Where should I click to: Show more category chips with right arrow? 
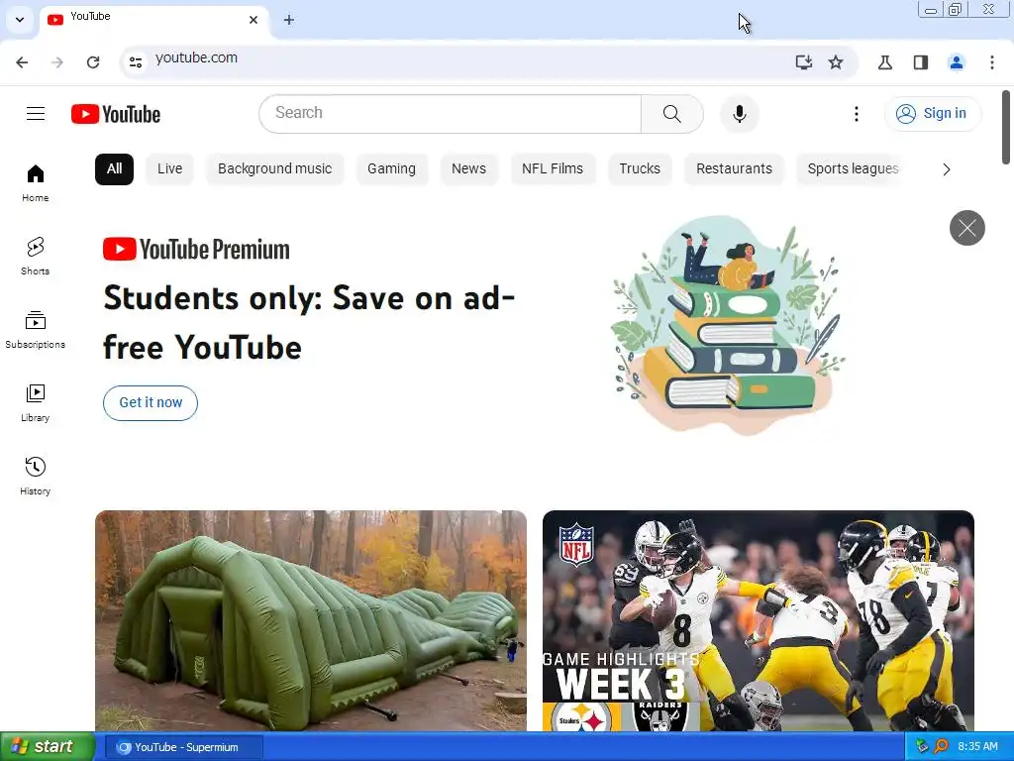click(x=946, y=169)
